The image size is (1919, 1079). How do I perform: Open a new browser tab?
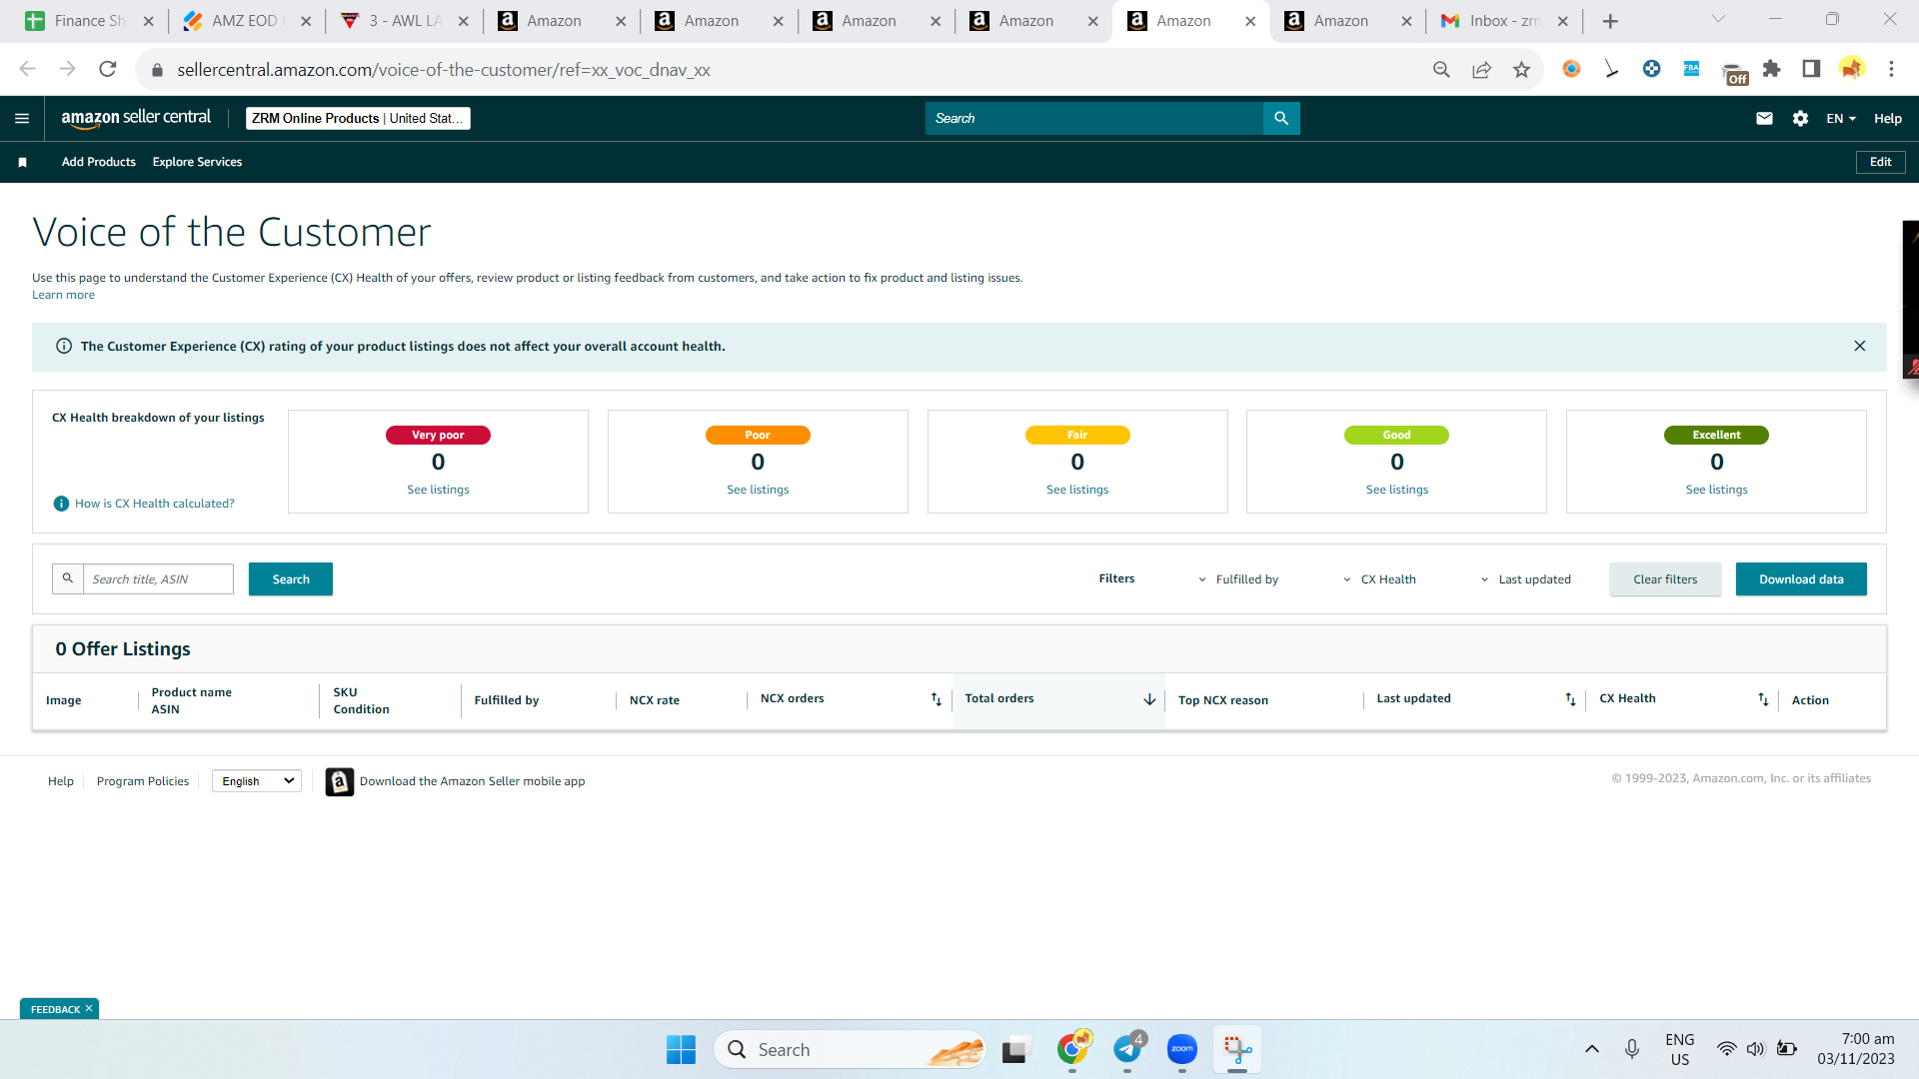click(x=1609, y=21)
